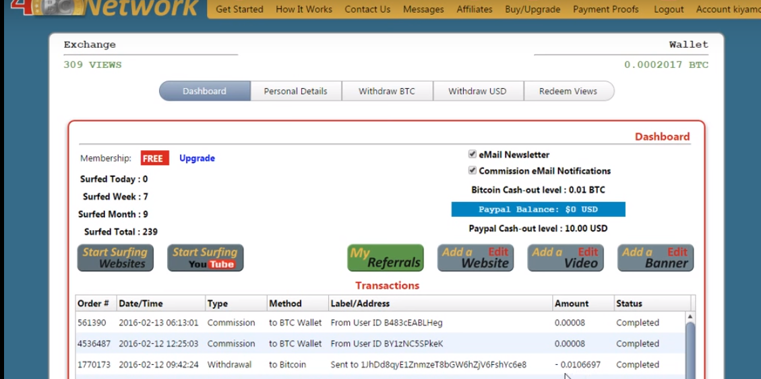761x379 pixels.
Task: Click the blue Upgrade membership link
Action: [x=197, y=158]
